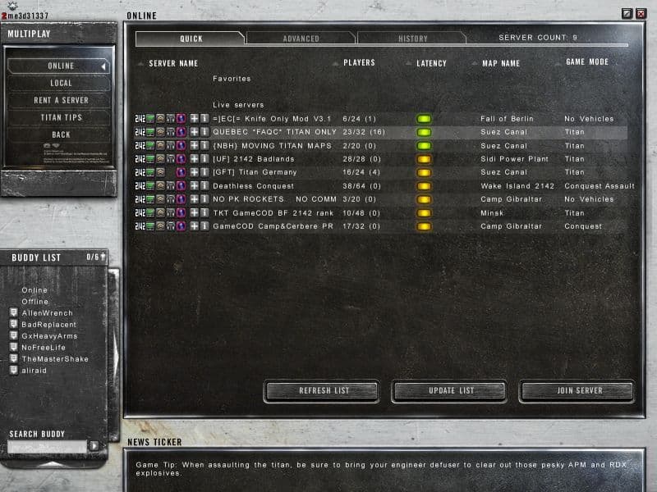Image resolution: width=657 pixels, height=492 pixels.
Task: Open info for QUEBEC FAQC TITAN ONLY
Action: point(204,132)
